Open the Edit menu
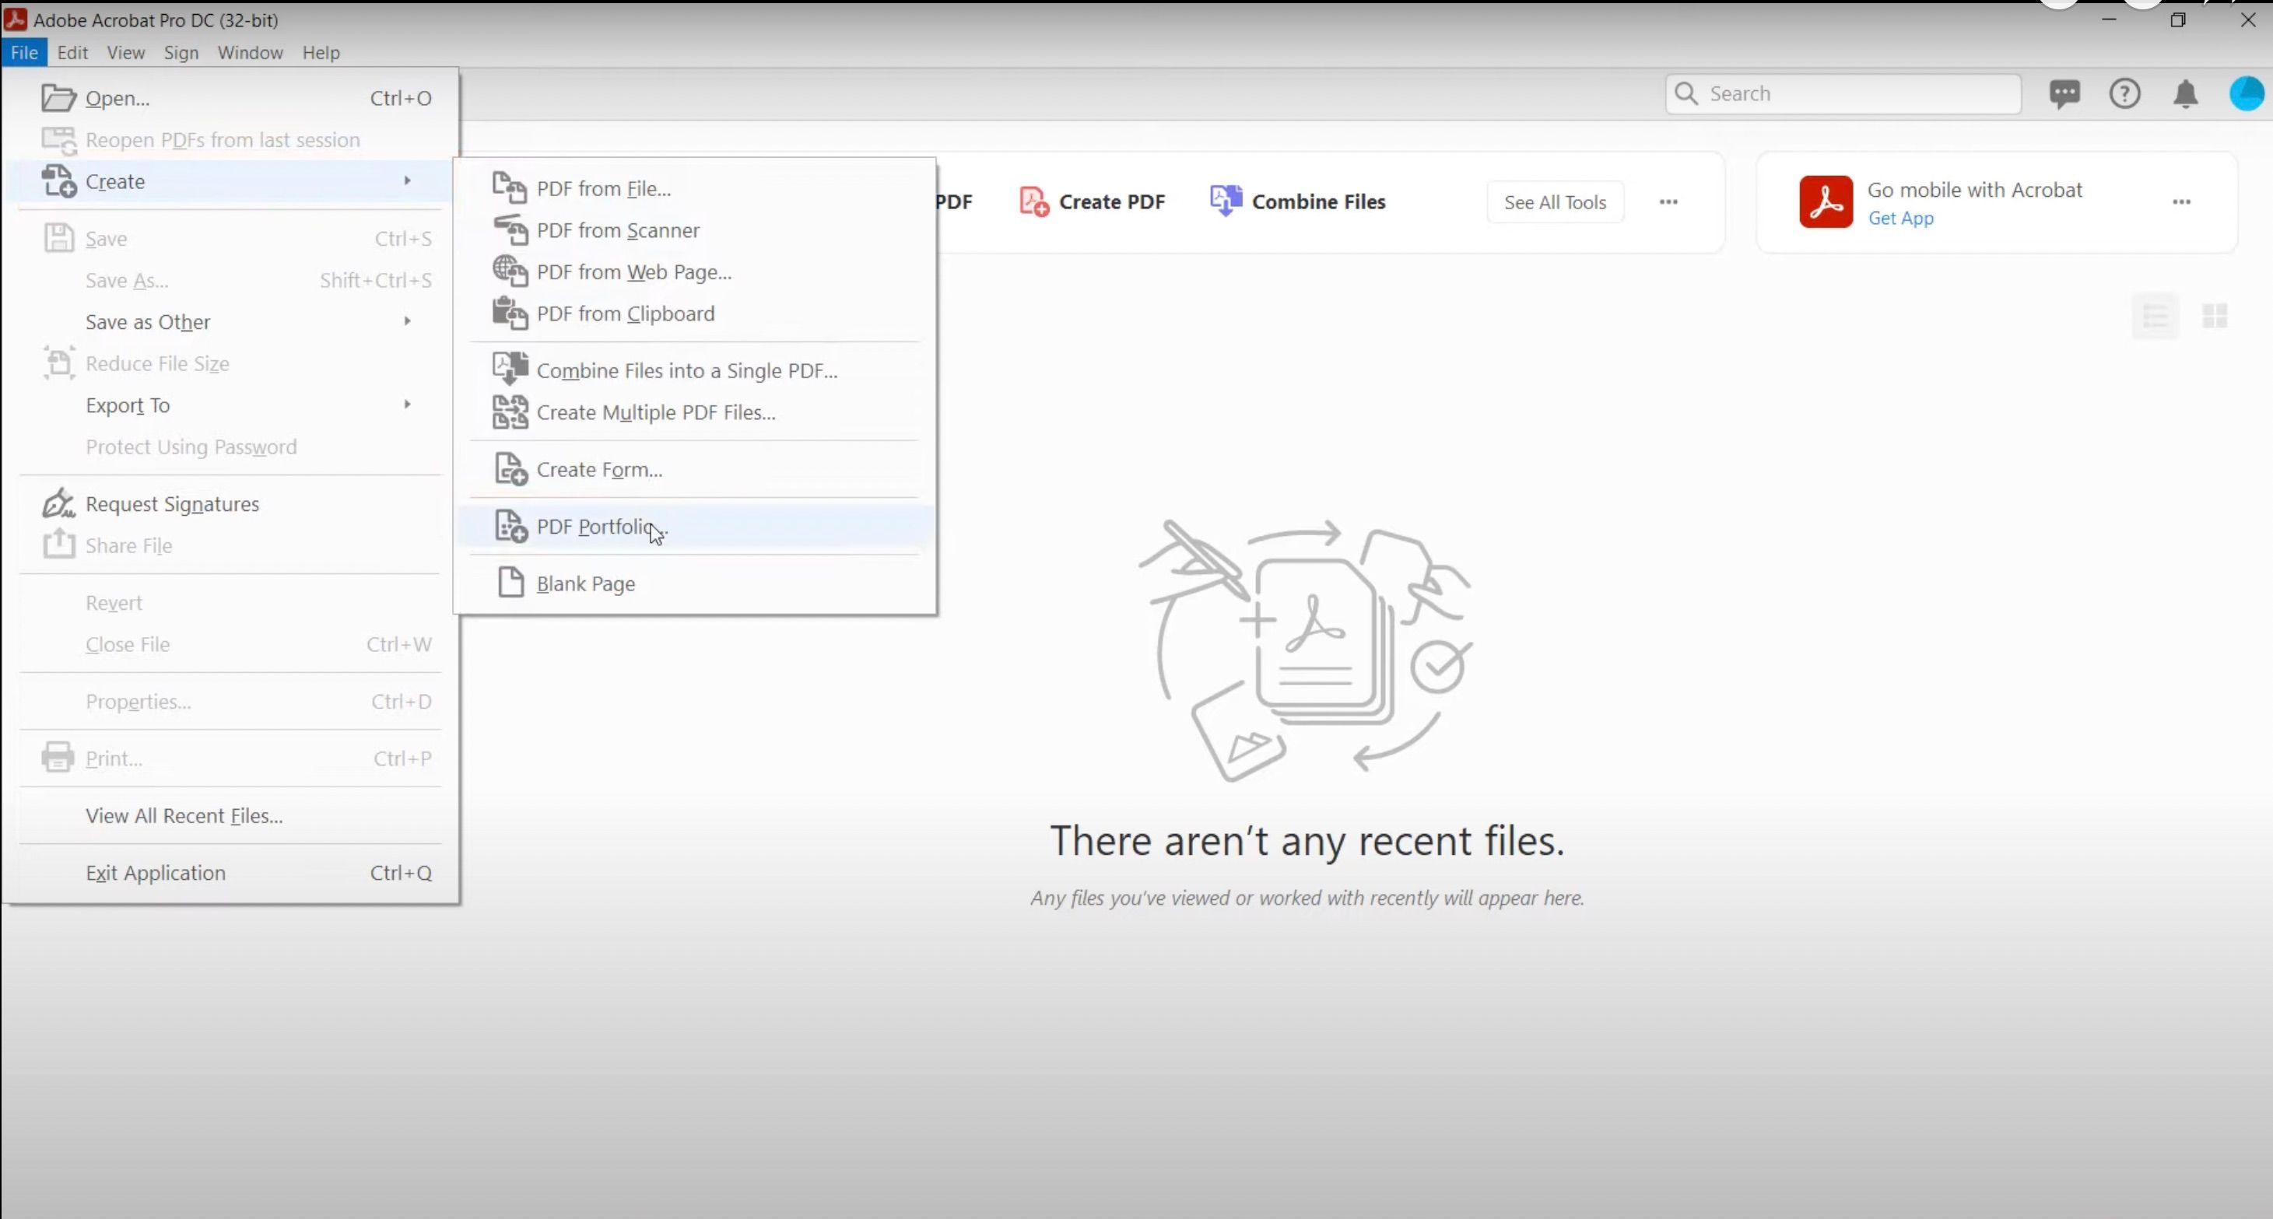Viewport: 2273px width, 1219px height. 72,52
